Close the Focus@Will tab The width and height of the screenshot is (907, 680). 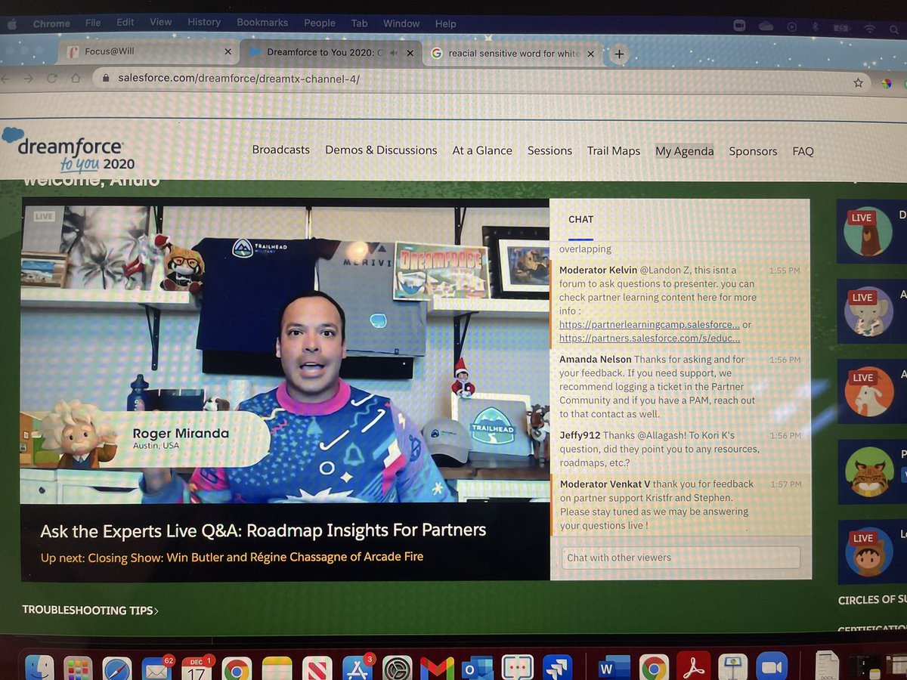[228, 52]
